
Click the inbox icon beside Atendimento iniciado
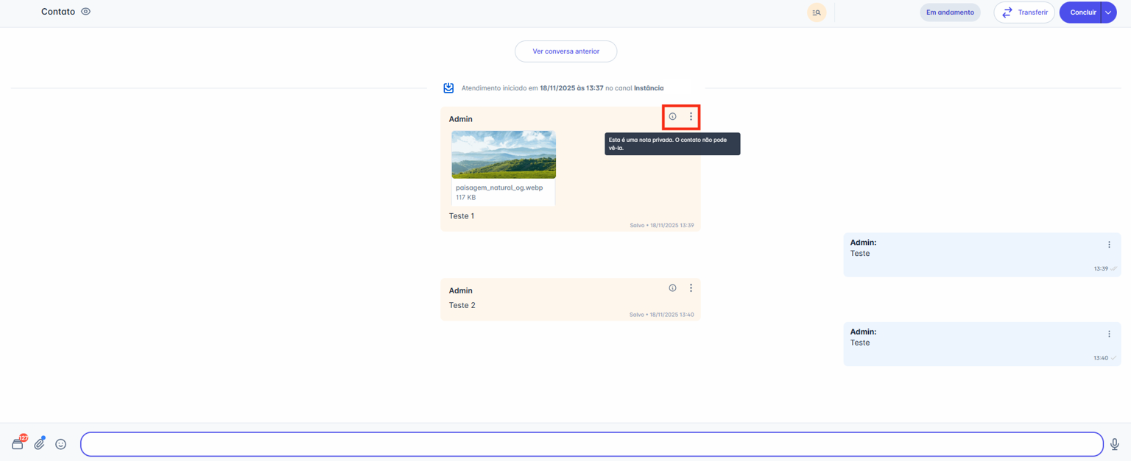pos(448,88)
